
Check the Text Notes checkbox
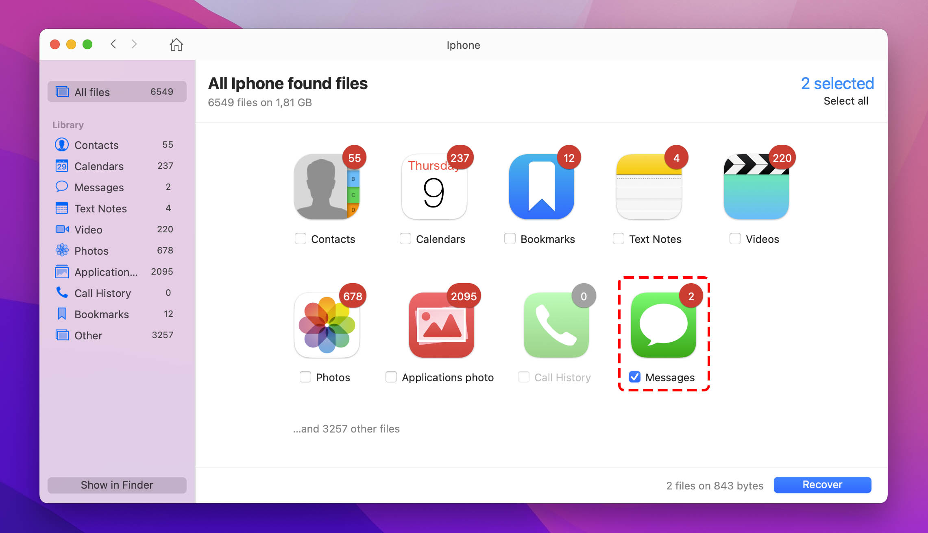point(619,238)
